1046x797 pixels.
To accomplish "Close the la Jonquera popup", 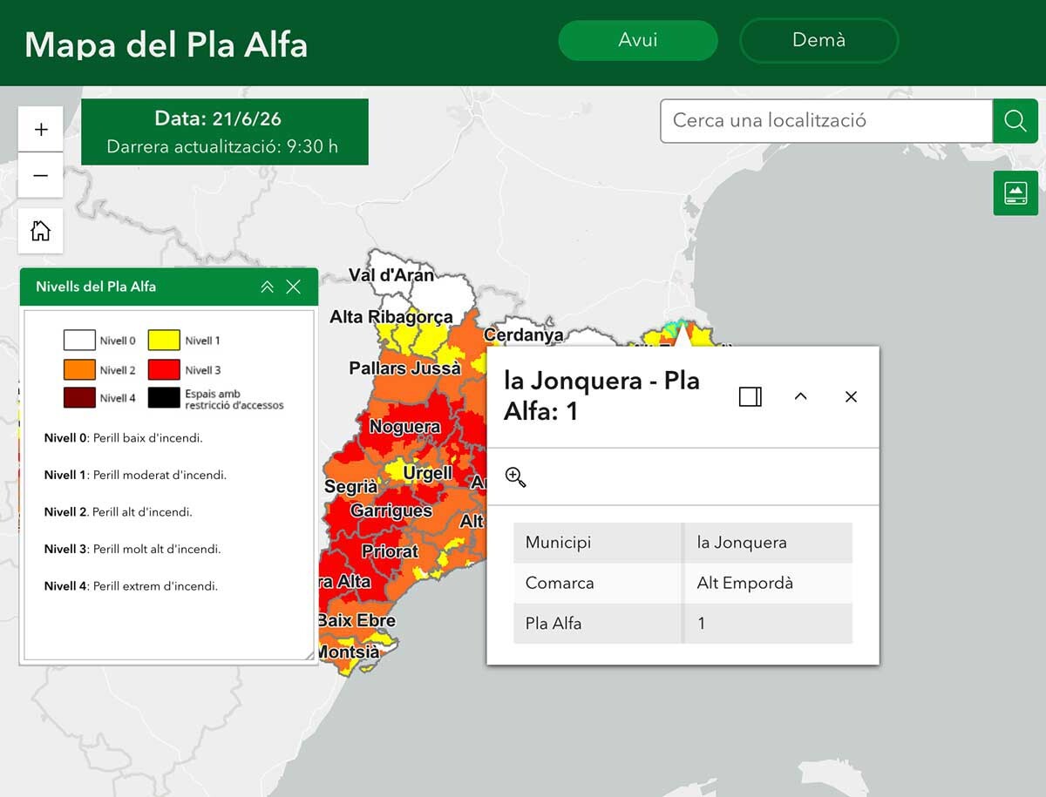I will (852, 396).
